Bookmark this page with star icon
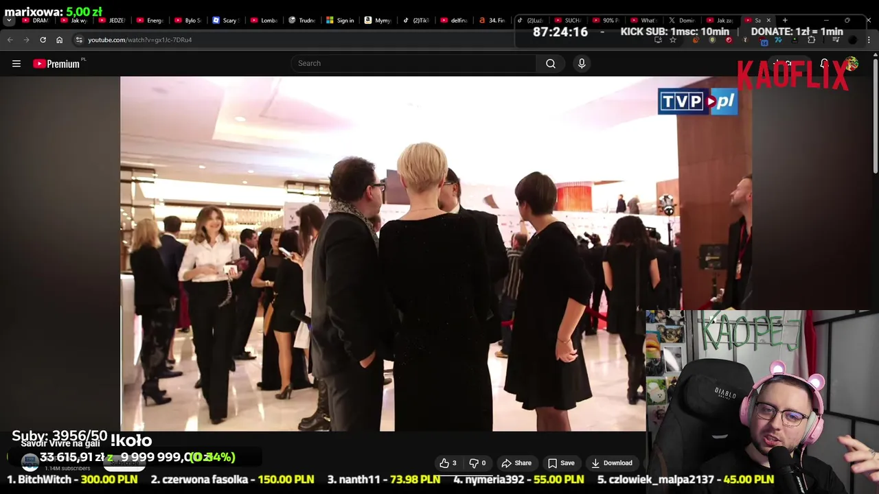The height and width of the screenshot is (494, 879). click(x=673, y=40)
